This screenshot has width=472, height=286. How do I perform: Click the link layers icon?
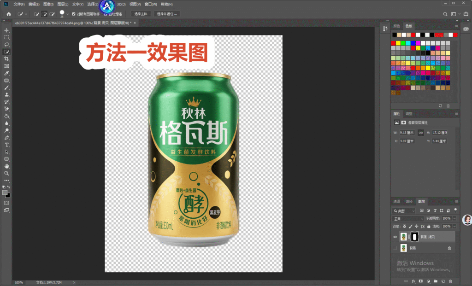406,281
